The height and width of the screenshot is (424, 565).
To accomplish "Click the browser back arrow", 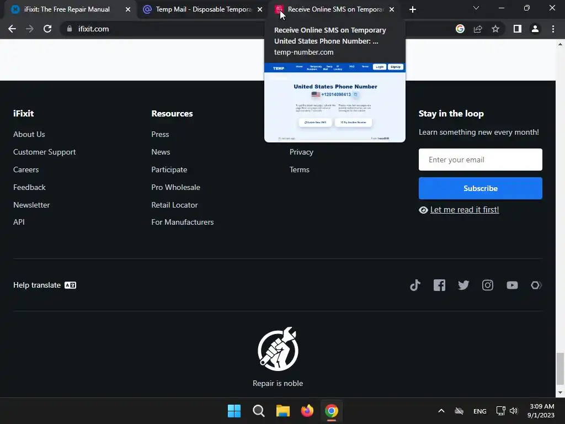I will pyautogui.click(x=12, y=29).
